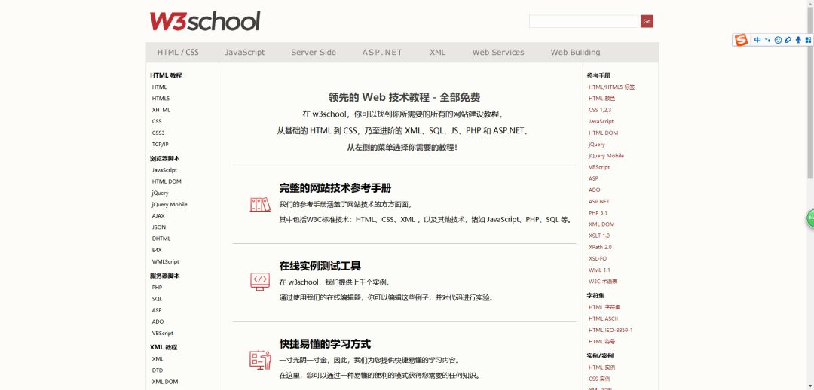This screenshot has height=390, width=814.
Task: Click headline 领先的 Web 技术教程 - 全部免费
Action: pos(405,97)
